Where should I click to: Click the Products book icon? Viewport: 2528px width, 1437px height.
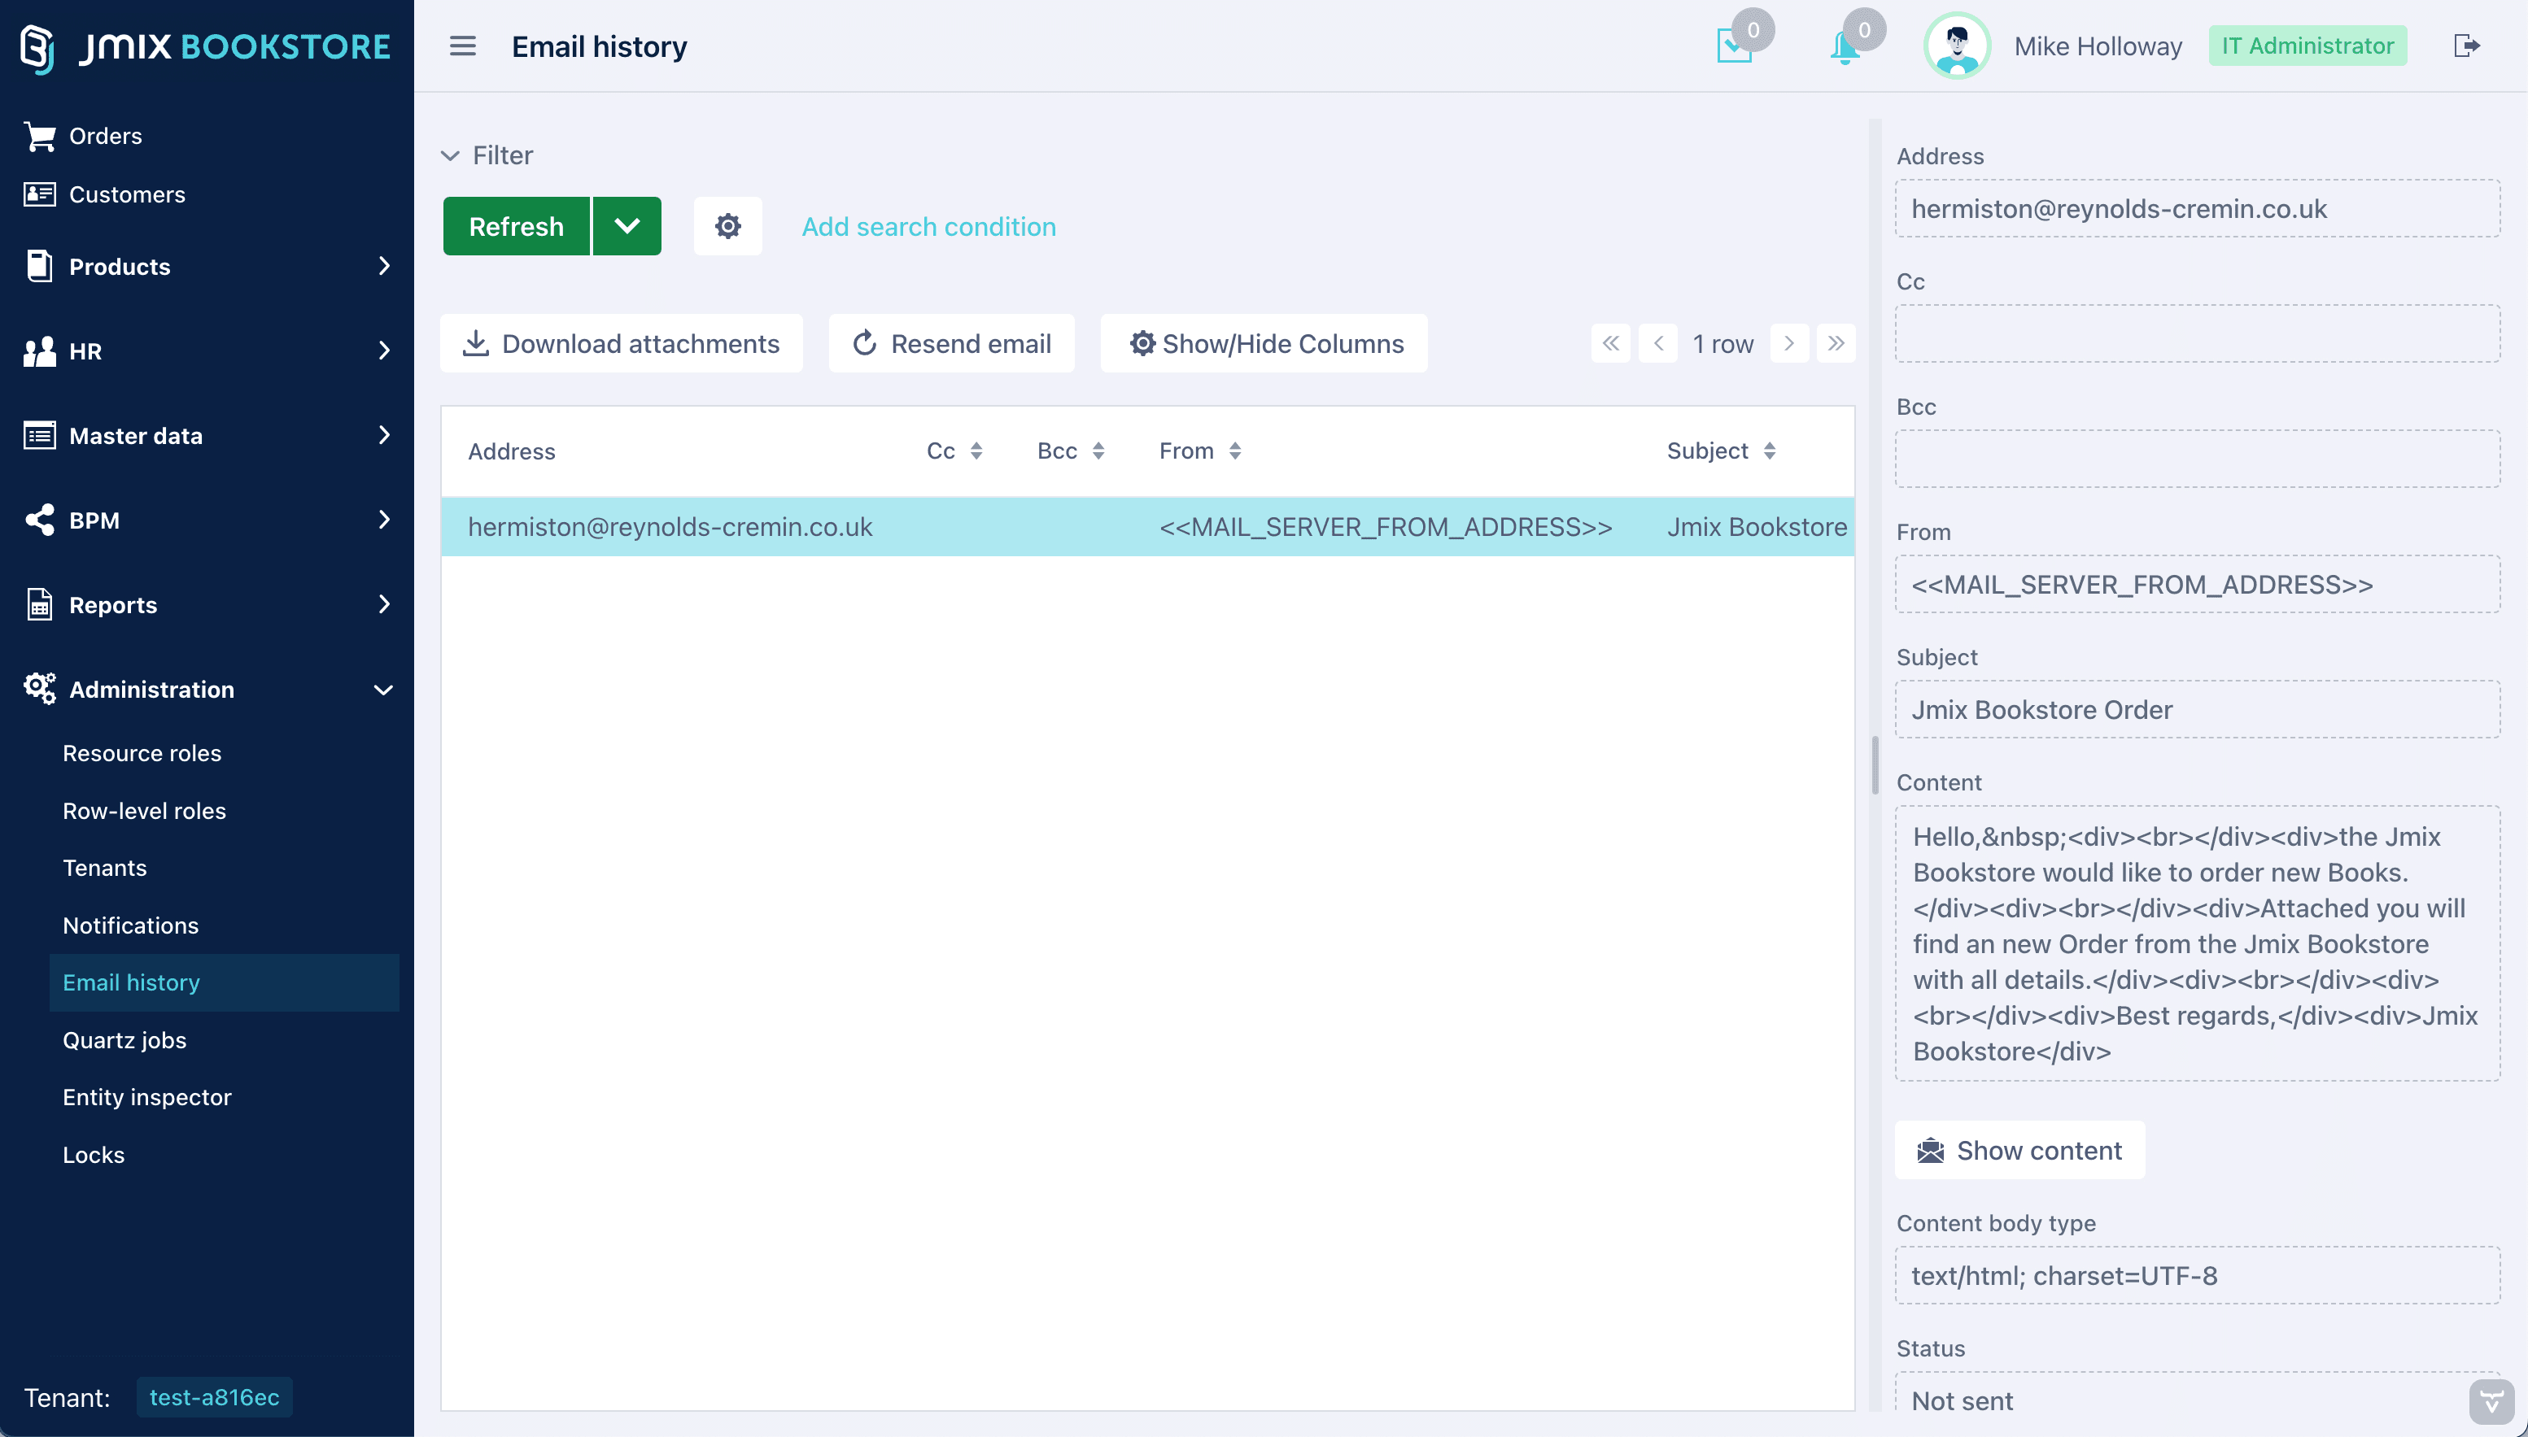pos(40,265)
